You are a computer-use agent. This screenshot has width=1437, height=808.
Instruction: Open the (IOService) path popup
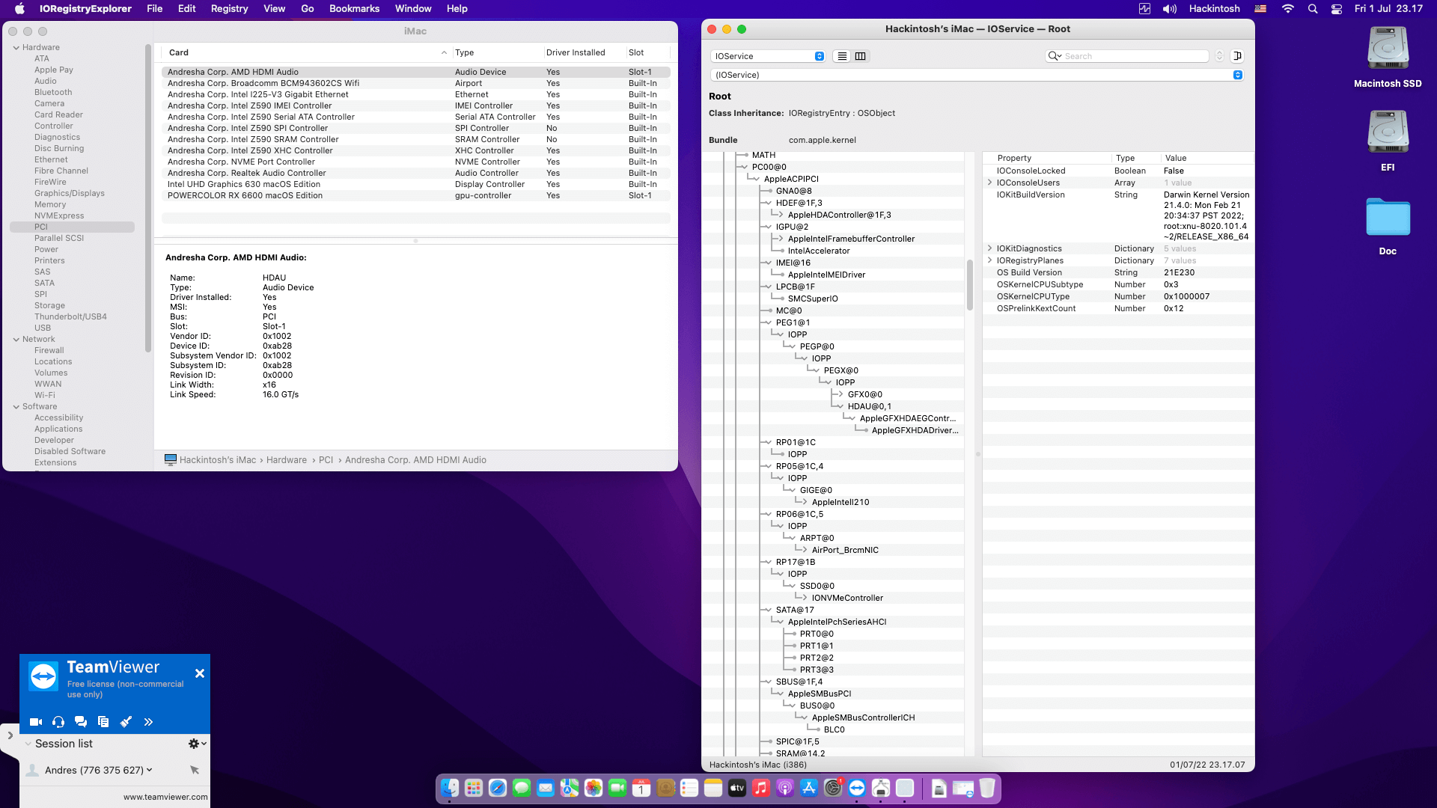click(977, 75)
